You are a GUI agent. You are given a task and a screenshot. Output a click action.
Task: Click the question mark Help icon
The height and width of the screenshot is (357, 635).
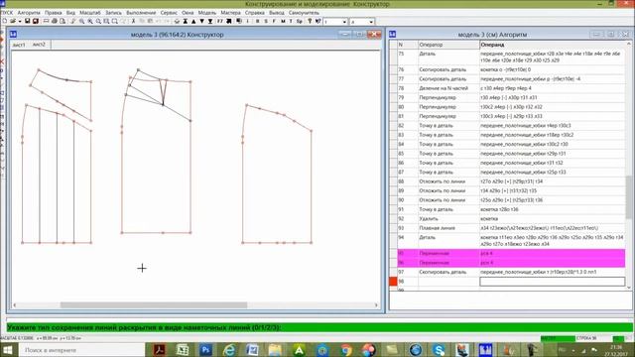(310, 21)
